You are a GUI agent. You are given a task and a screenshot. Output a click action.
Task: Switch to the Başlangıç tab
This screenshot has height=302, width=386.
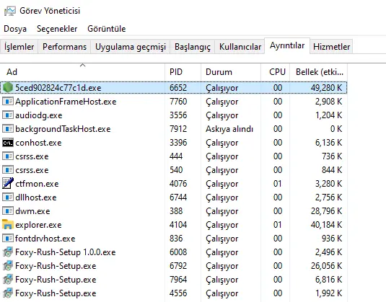(193, 46)
